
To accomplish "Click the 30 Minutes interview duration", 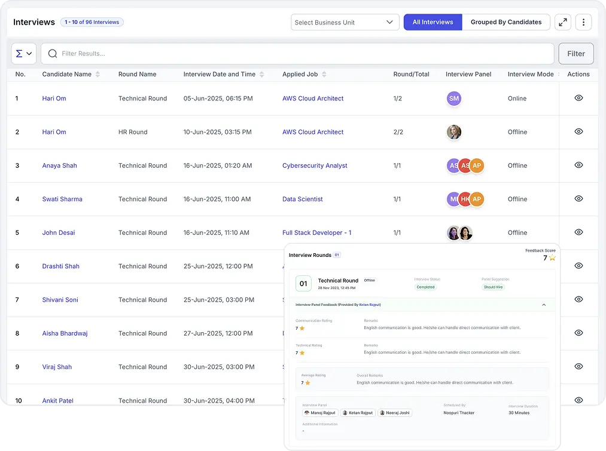I will click(519, 413).
